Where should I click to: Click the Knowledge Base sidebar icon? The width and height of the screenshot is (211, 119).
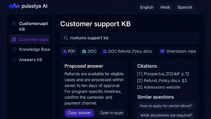coord(14,49)
